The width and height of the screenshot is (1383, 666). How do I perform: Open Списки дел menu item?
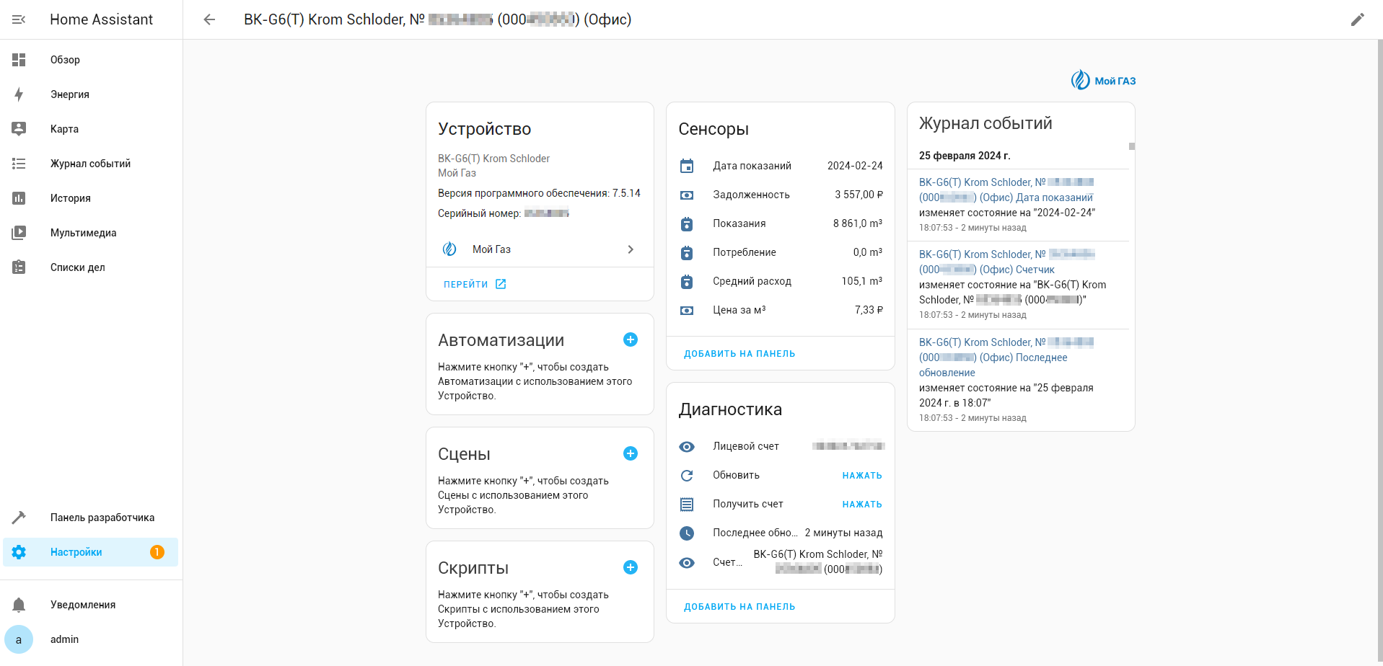[90, 267]
